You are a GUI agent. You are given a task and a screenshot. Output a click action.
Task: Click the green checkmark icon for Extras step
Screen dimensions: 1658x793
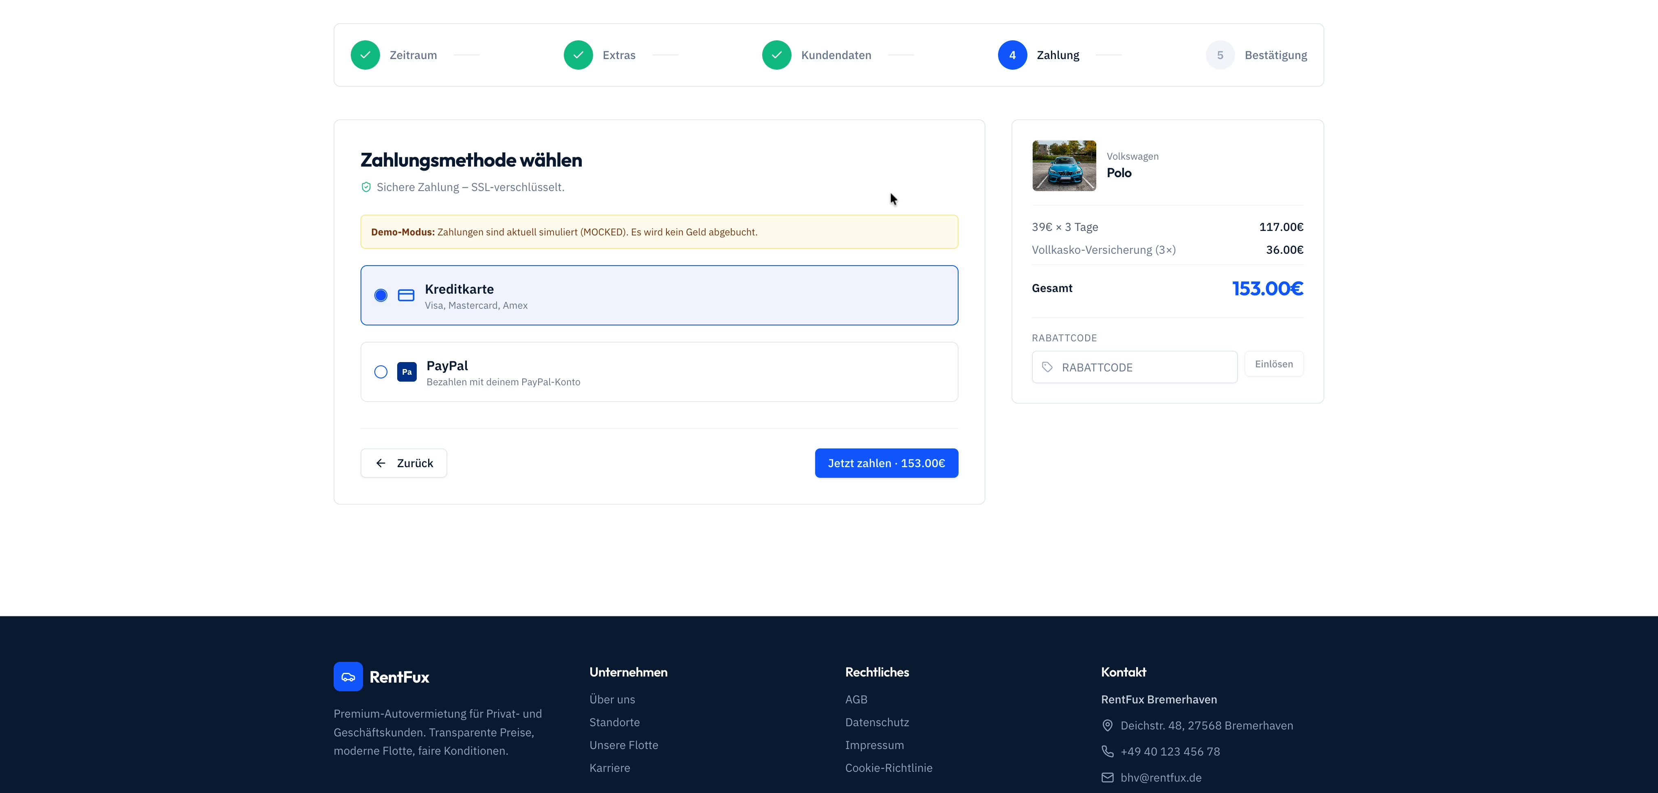[578, 55]
